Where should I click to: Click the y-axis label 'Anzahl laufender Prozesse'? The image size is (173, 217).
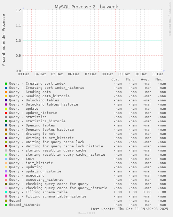tap(3, 40)
